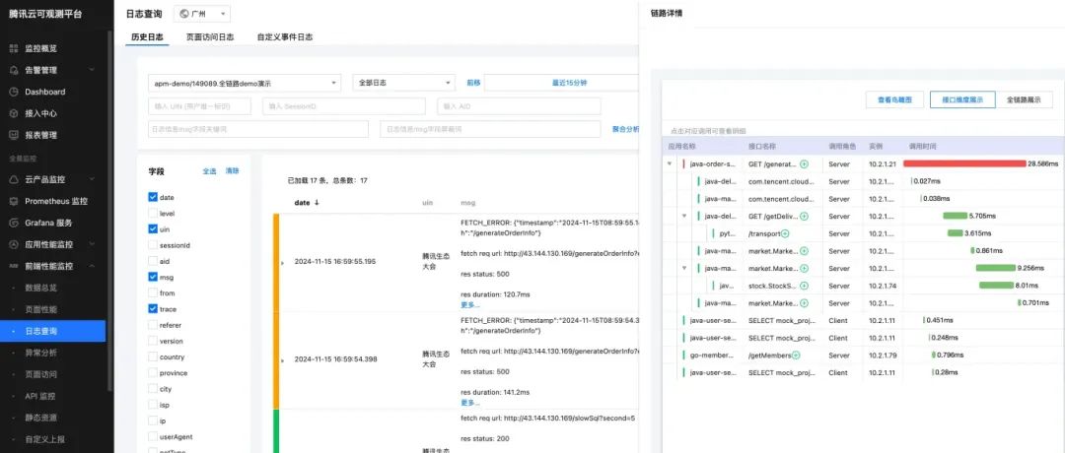Click the 告警管理 bell icon
Screen dimensions: 1065x453
coord(14,71)
